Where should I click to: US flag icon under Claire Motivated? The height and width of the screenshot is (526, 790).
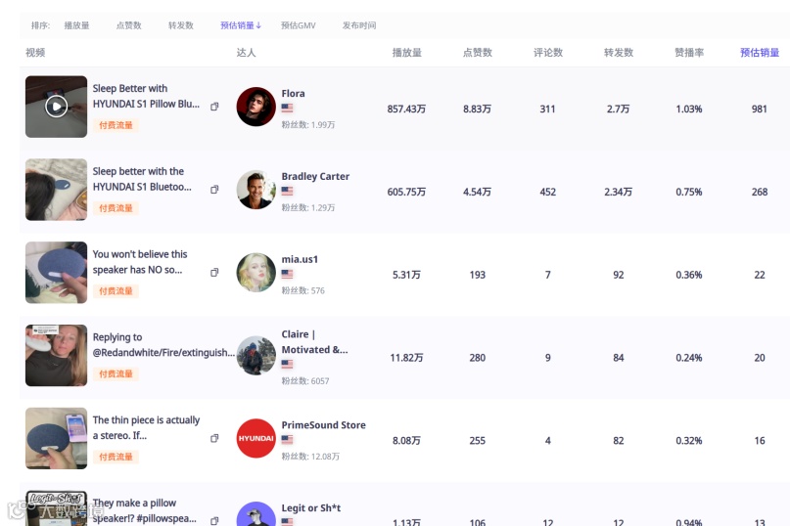pos(287,364)
